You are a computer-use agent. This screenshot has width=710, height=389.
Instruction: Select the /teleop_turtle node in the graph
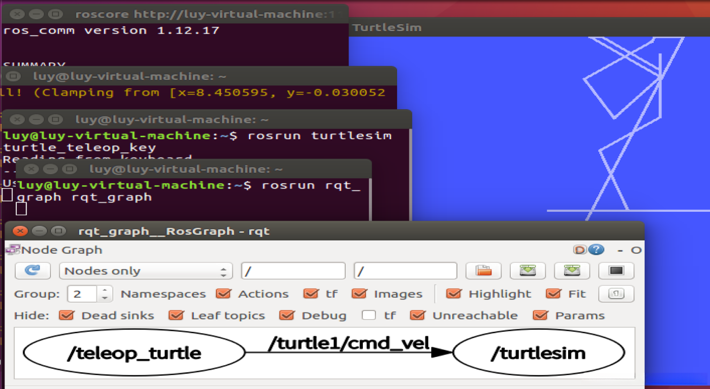tap(134, 353)
